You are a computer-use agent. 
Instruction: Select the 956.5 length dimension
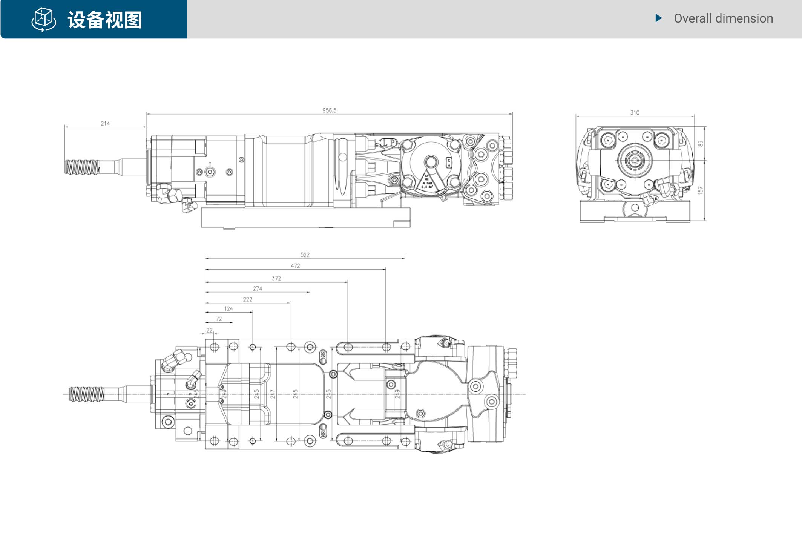(329, 110)
